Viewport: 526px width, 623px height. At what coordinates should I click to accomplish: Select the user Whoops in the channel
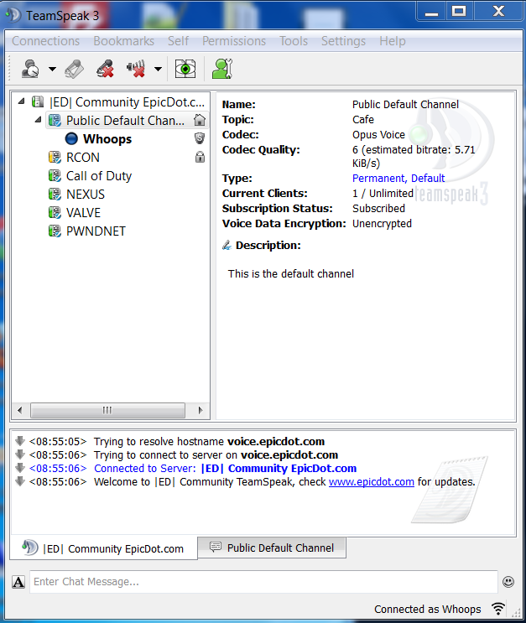point(107,139)
